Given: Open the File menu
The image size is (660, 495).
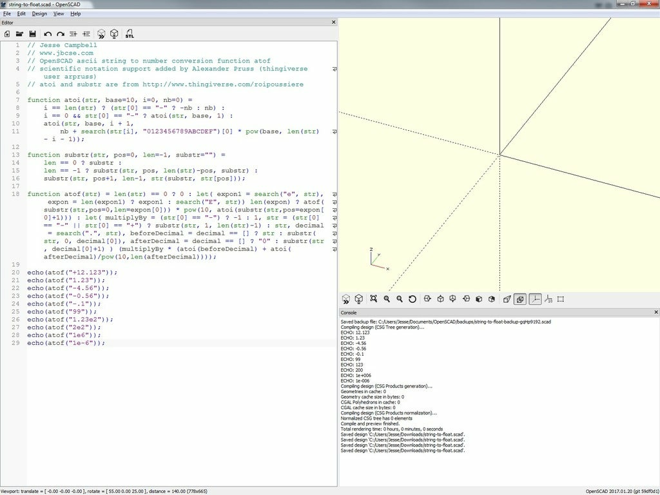Looking at the screenshot, I should point(6,13).
